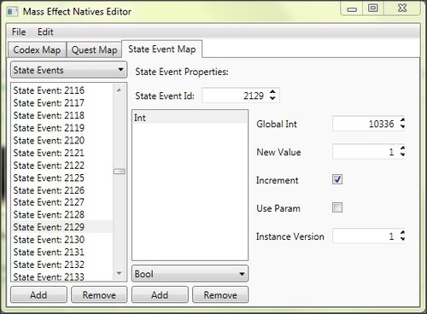Select State Event: 2120 in list
Viewport: 427px width, 314px height.
click(x=62, y=140)
